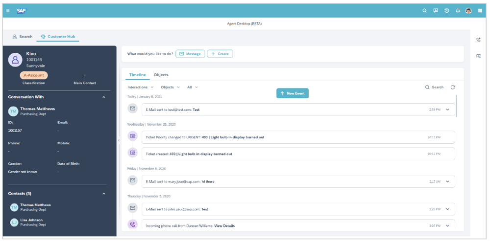Expand the email sent to mary.jose@sap.com entry
Image resolution: width=490 pixels, height=241 pixels.
pos(447,181)
